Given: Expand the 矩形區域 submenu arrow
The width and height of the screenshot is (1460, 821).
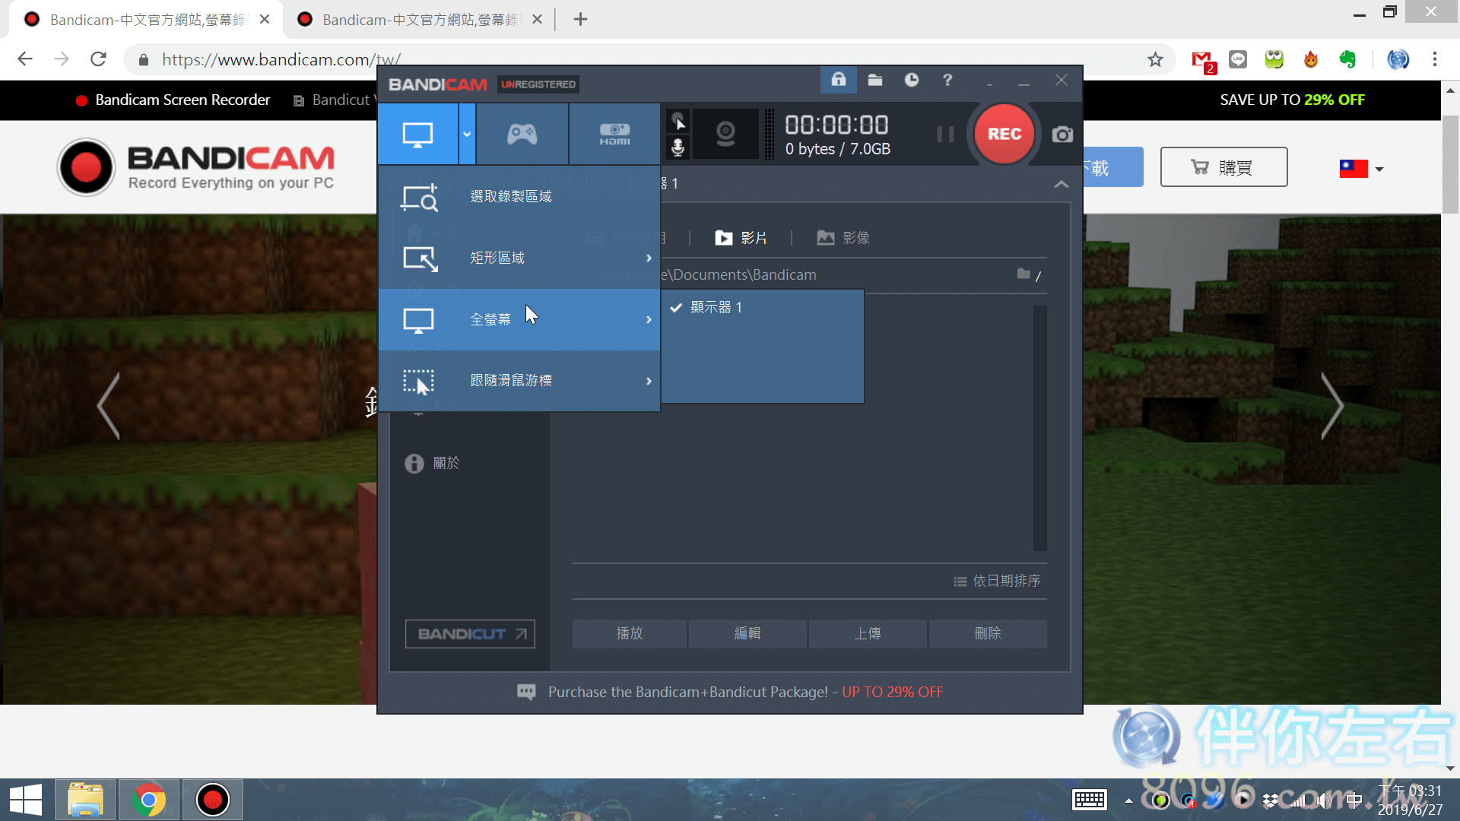Looking at the screenshot, I should [x=649, y=258].
